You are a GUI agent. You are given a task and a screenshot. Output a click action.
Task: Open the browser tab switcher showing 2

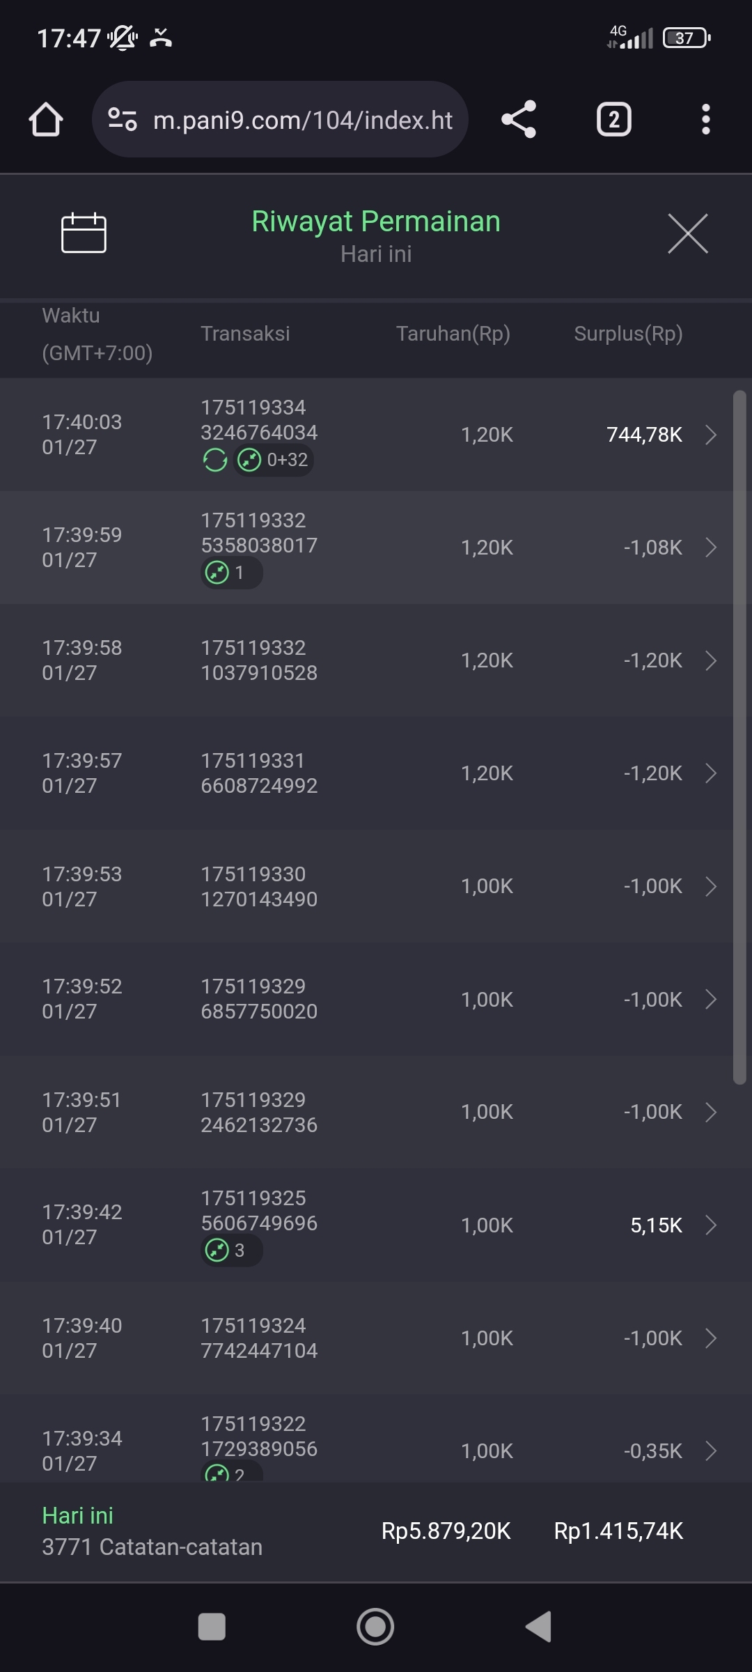tap(613, 120)
